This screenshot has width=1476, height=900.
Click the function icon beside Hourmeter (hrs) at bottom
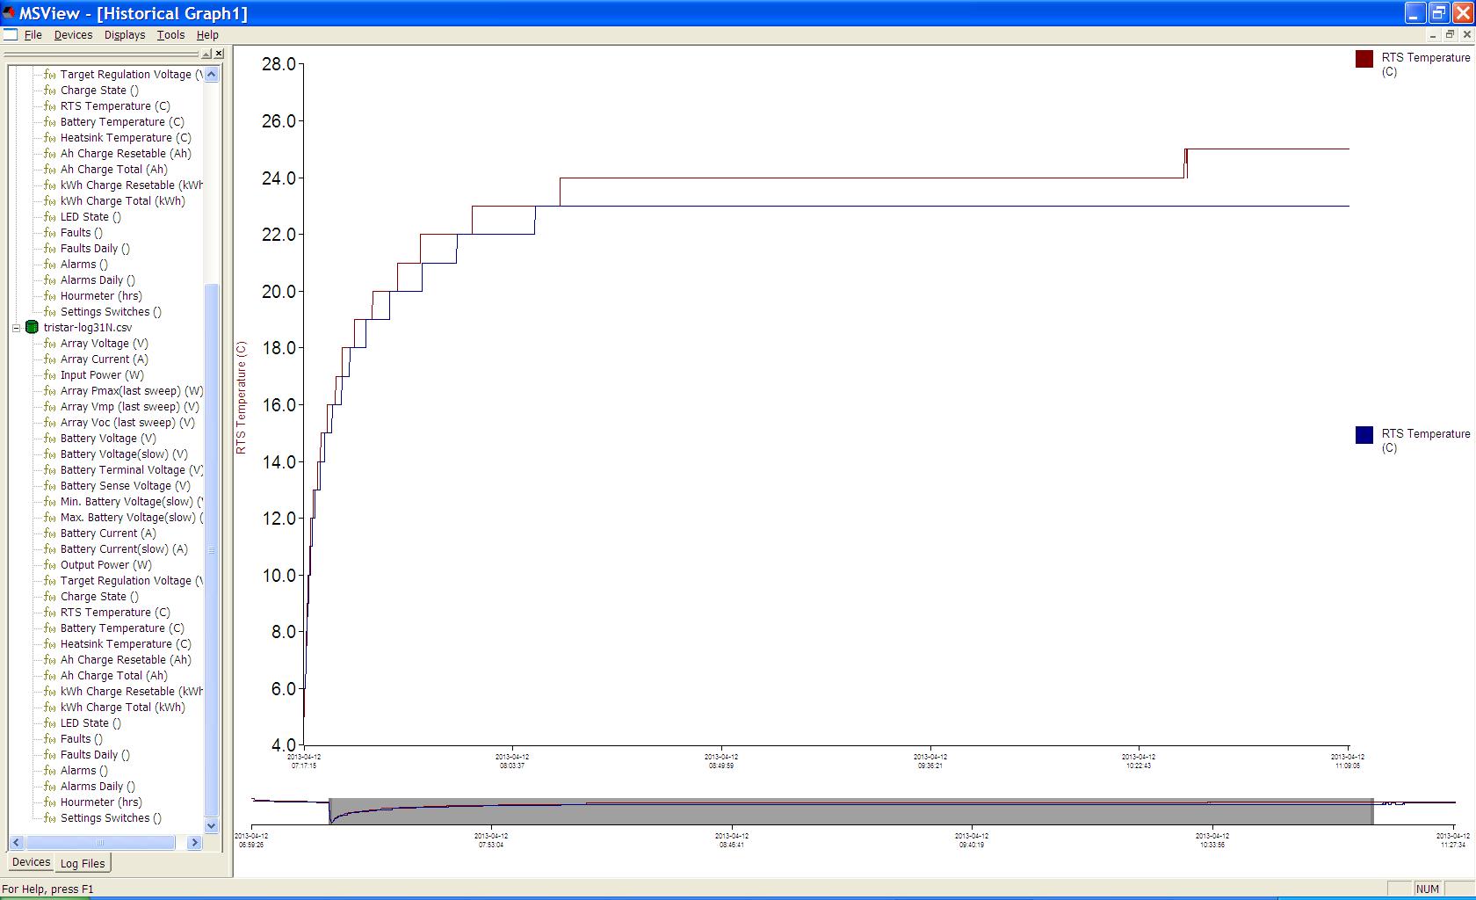click(50, 802)
